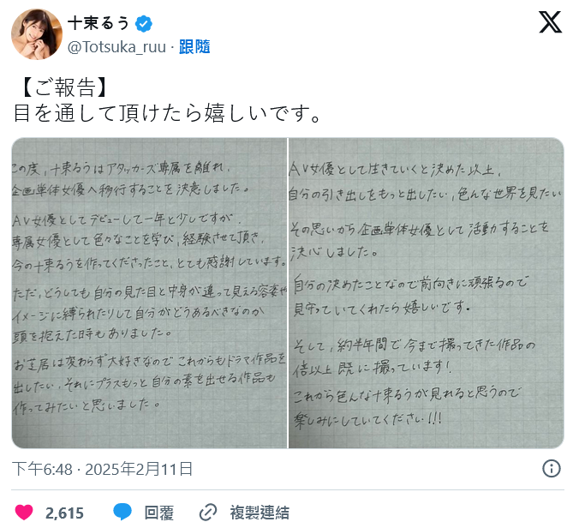Open the @Totsuka_ruu handle link
Image resolution: width=579 pixels, height=528 pixels.
tap(116, 47)
